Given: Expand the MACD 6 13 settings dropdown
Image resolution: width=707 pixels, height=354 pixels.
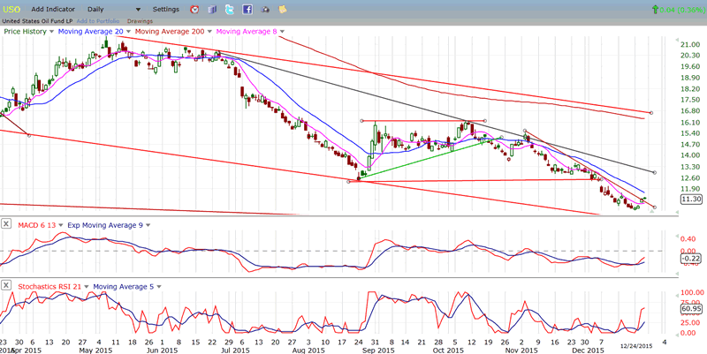Looking at the screenshot, I should [x=60, y=224].
